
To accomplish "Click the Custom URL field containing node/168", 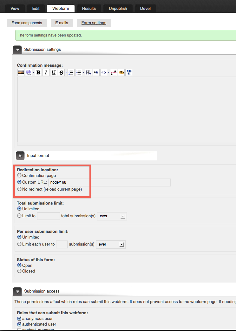I will point(109,182).
